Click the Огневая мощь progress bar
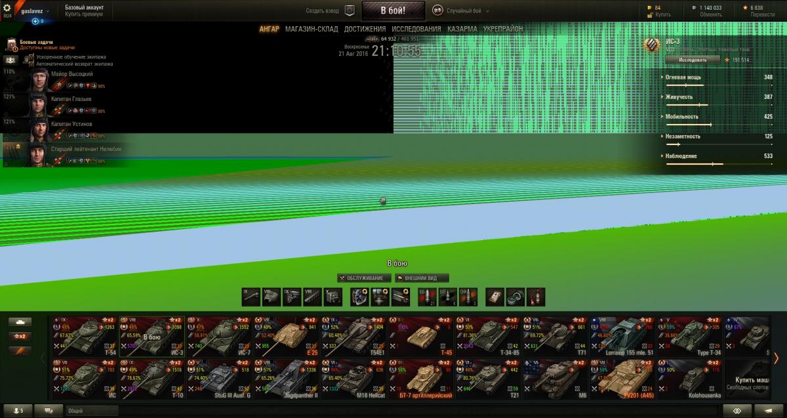The image size is (787, 418). point(719,85)
